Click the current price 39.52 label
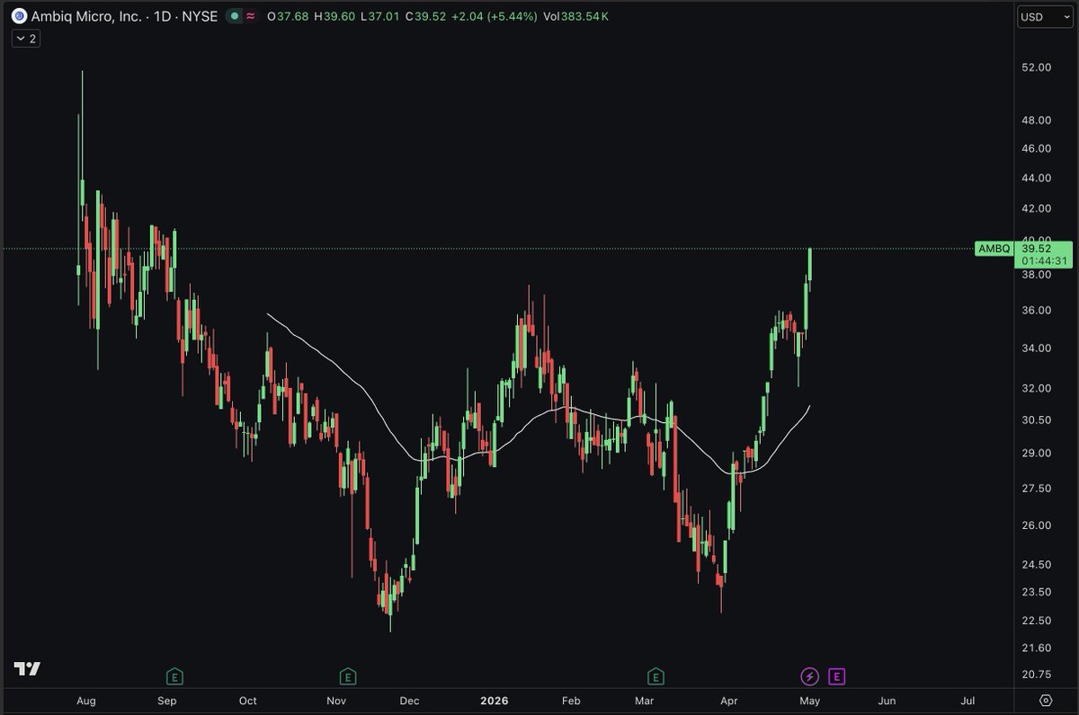 point(1037,248)
